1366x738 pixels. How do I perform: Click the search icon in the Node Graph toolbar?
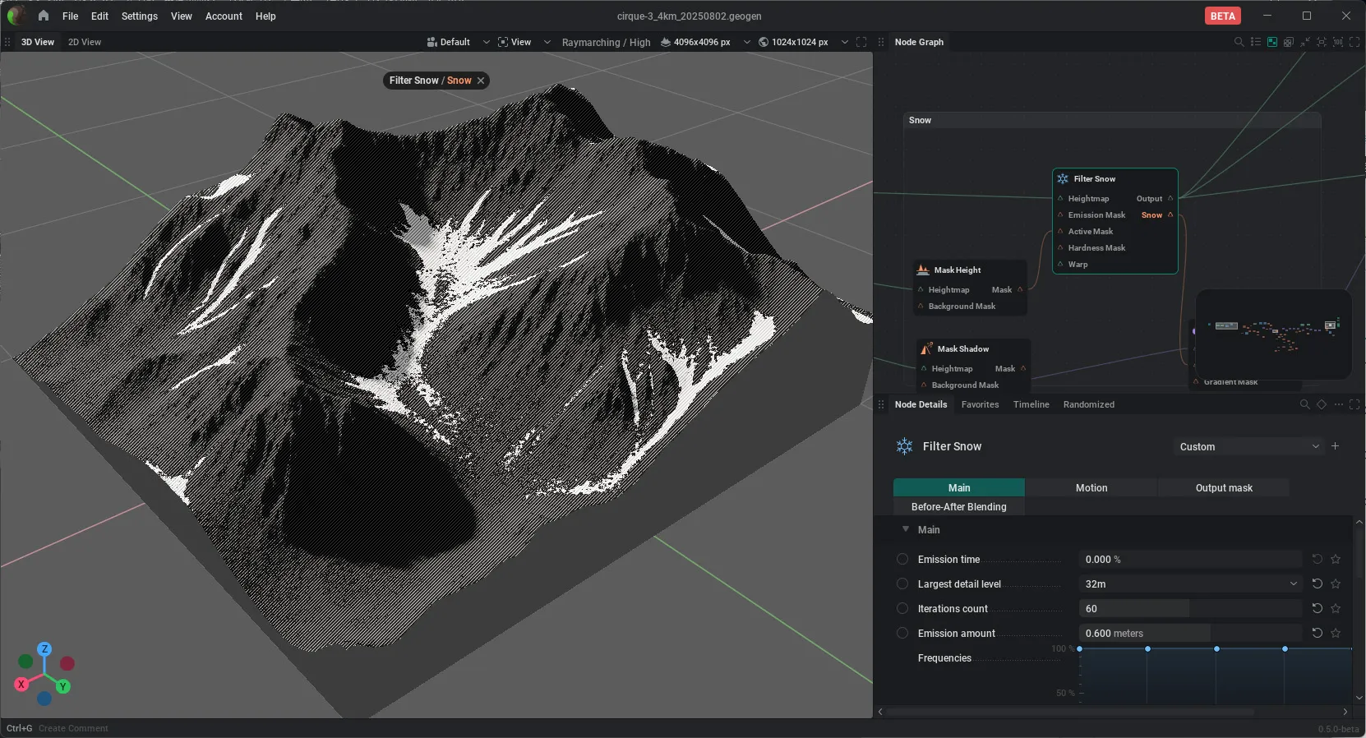1239,42
